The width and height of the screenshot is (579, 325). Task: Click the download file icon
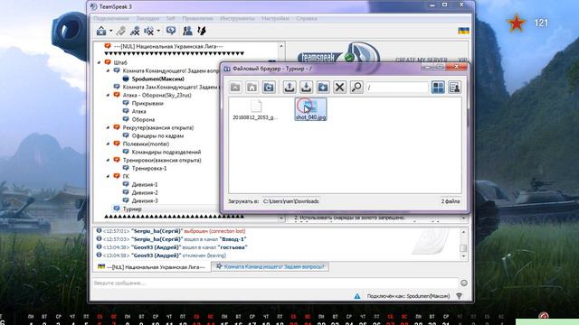click(306, 88)
